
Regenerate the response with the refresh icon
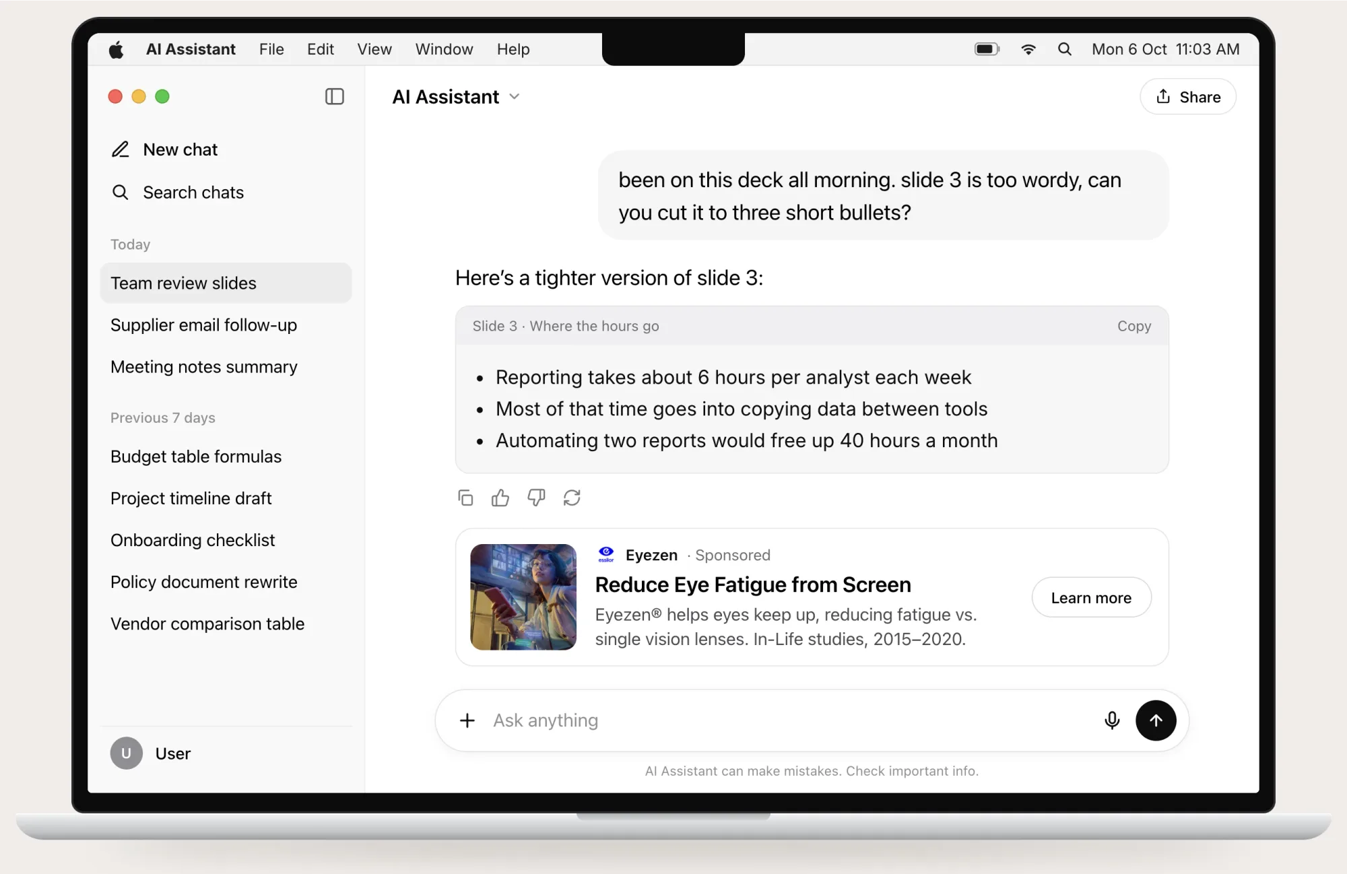pyautogui.click(x=572, y=498)
